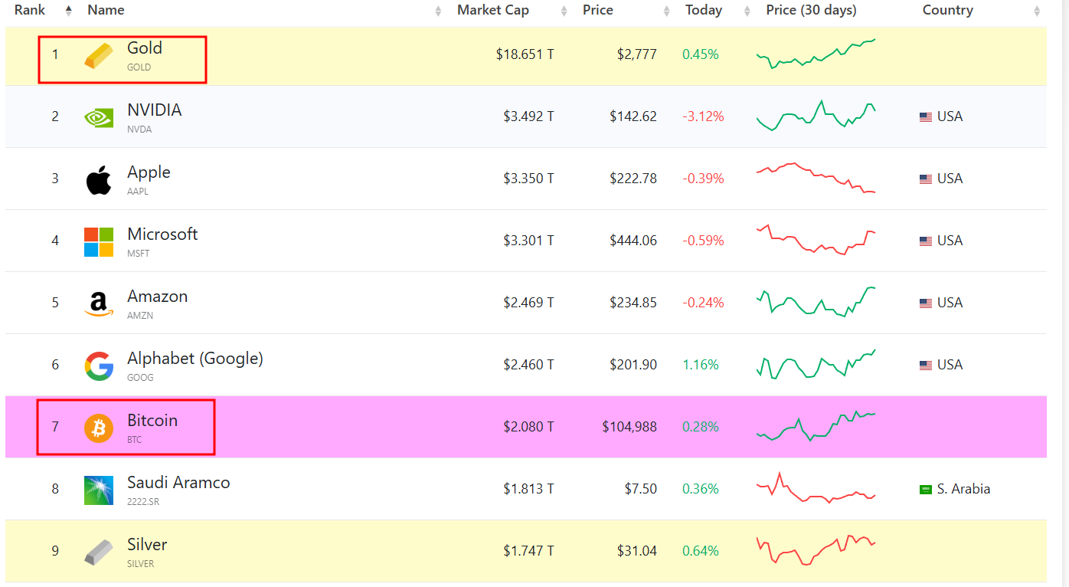
Task: Click the Google logo icon
Action: (99, 366)
